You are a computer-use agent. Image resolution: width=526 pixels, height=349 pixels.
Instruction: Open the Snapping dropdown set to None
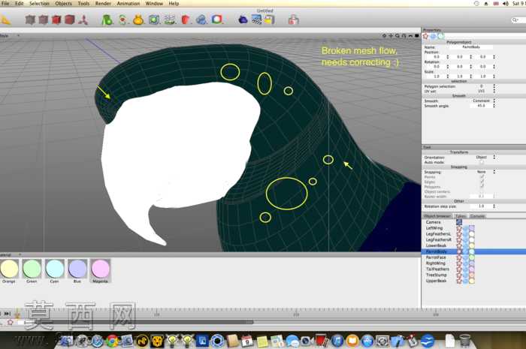click(x=482, y=172)
